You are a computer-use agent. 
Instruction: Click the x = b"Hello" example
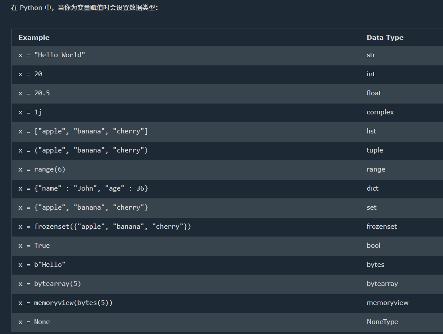42,265
